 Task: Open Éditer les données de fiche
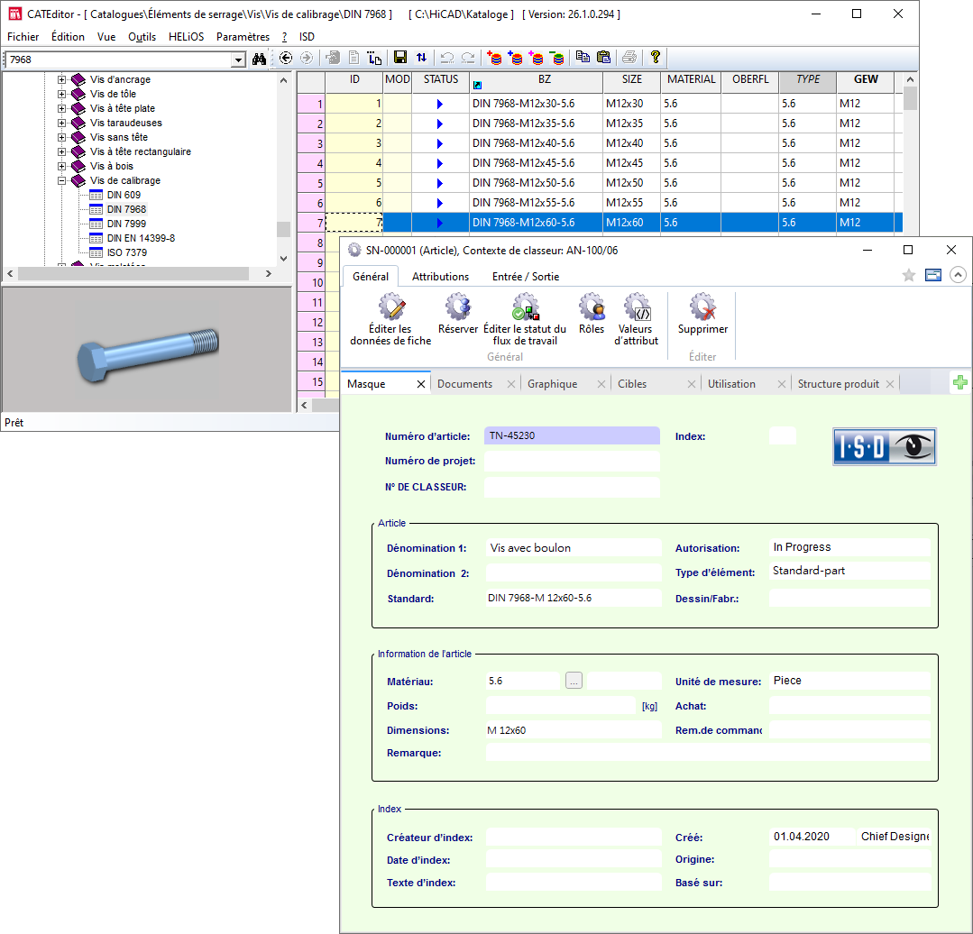pyautogui.click(x=390, y=319)
